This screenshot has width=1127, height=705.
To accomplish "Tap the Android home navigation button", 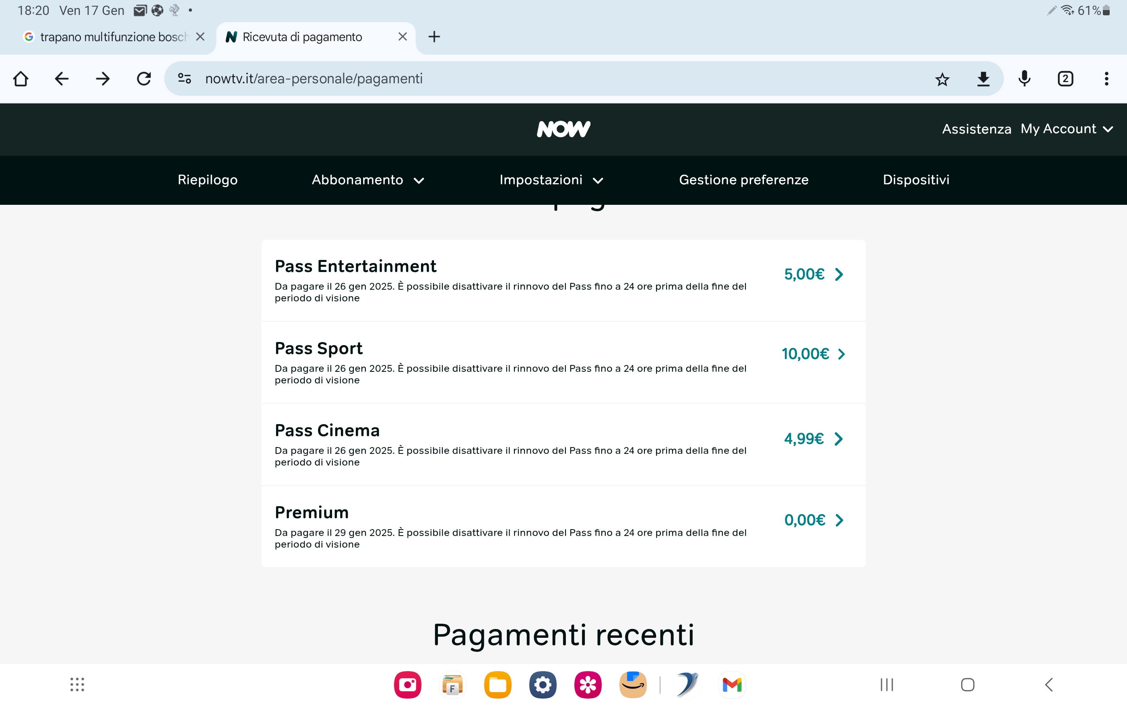I will coord(968,684).
